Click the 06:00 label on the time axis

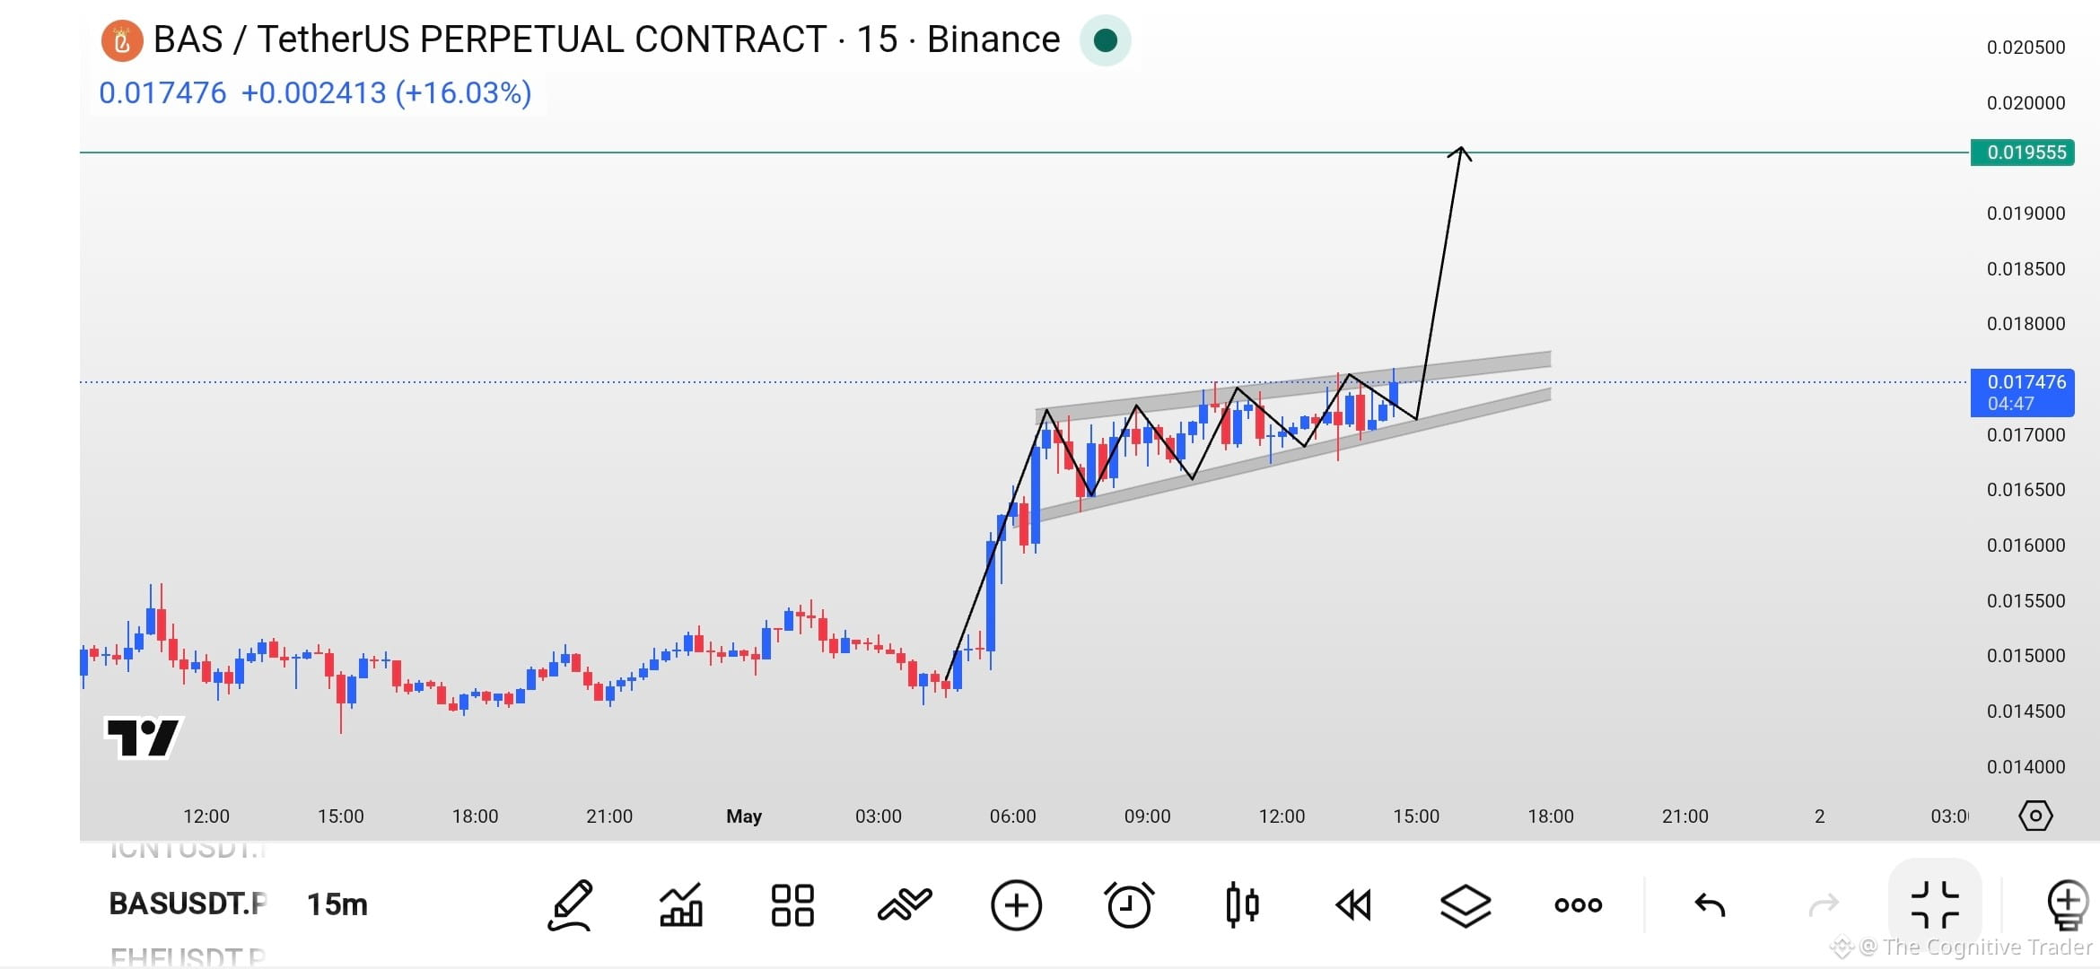[1012, 816]
